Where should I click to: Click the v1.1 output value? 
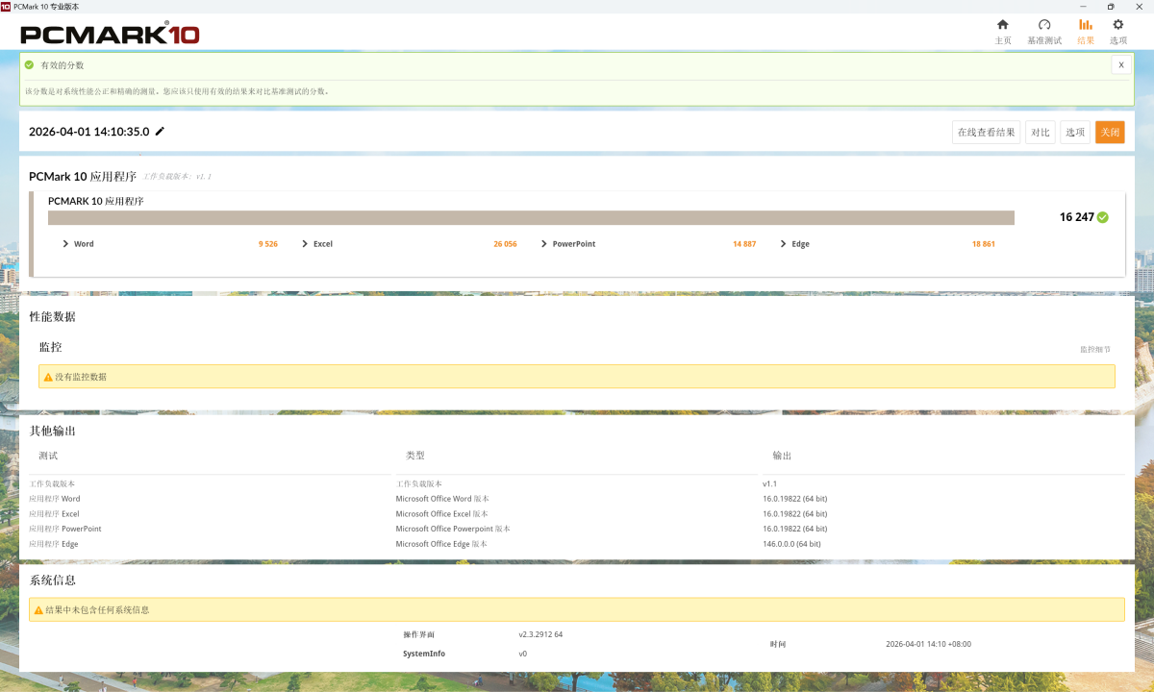(x=770, y=483)
